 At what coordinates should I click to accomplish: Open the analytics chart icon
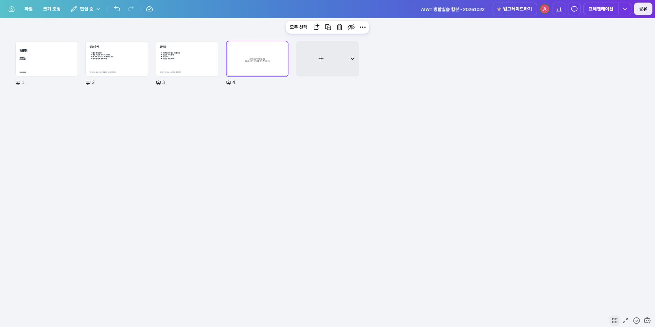pyautogui.click(x=559, y=9)
